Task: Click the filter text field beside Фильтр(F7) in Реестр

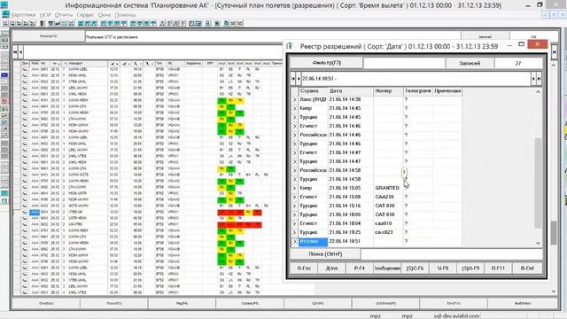Action: (x=404, y=63)
